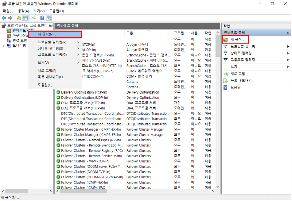Screen dimensions: 292x201
Task: Click the filter icon beside 상태로 필터링 in 작업 pane
Action: pyautogui.click(x=225, y=53)
